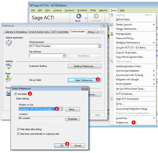Toggle the Use dialer checkbox
Viewport: 158px width, 153px height.
pyautogui.click(x=15, y=94)
